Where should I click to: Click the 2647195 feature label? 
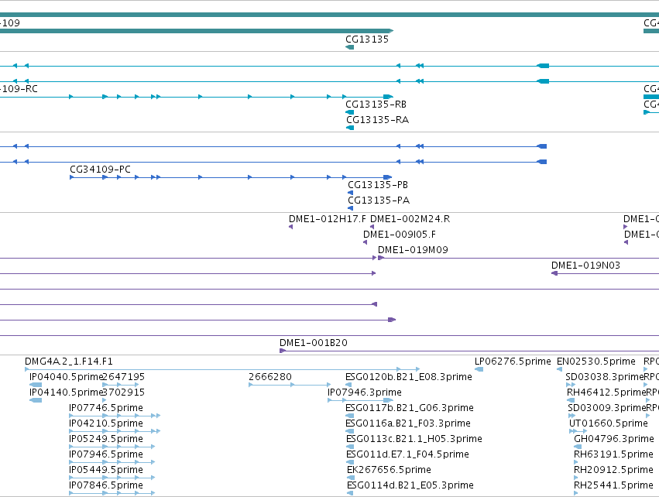(x=124, y=377)
